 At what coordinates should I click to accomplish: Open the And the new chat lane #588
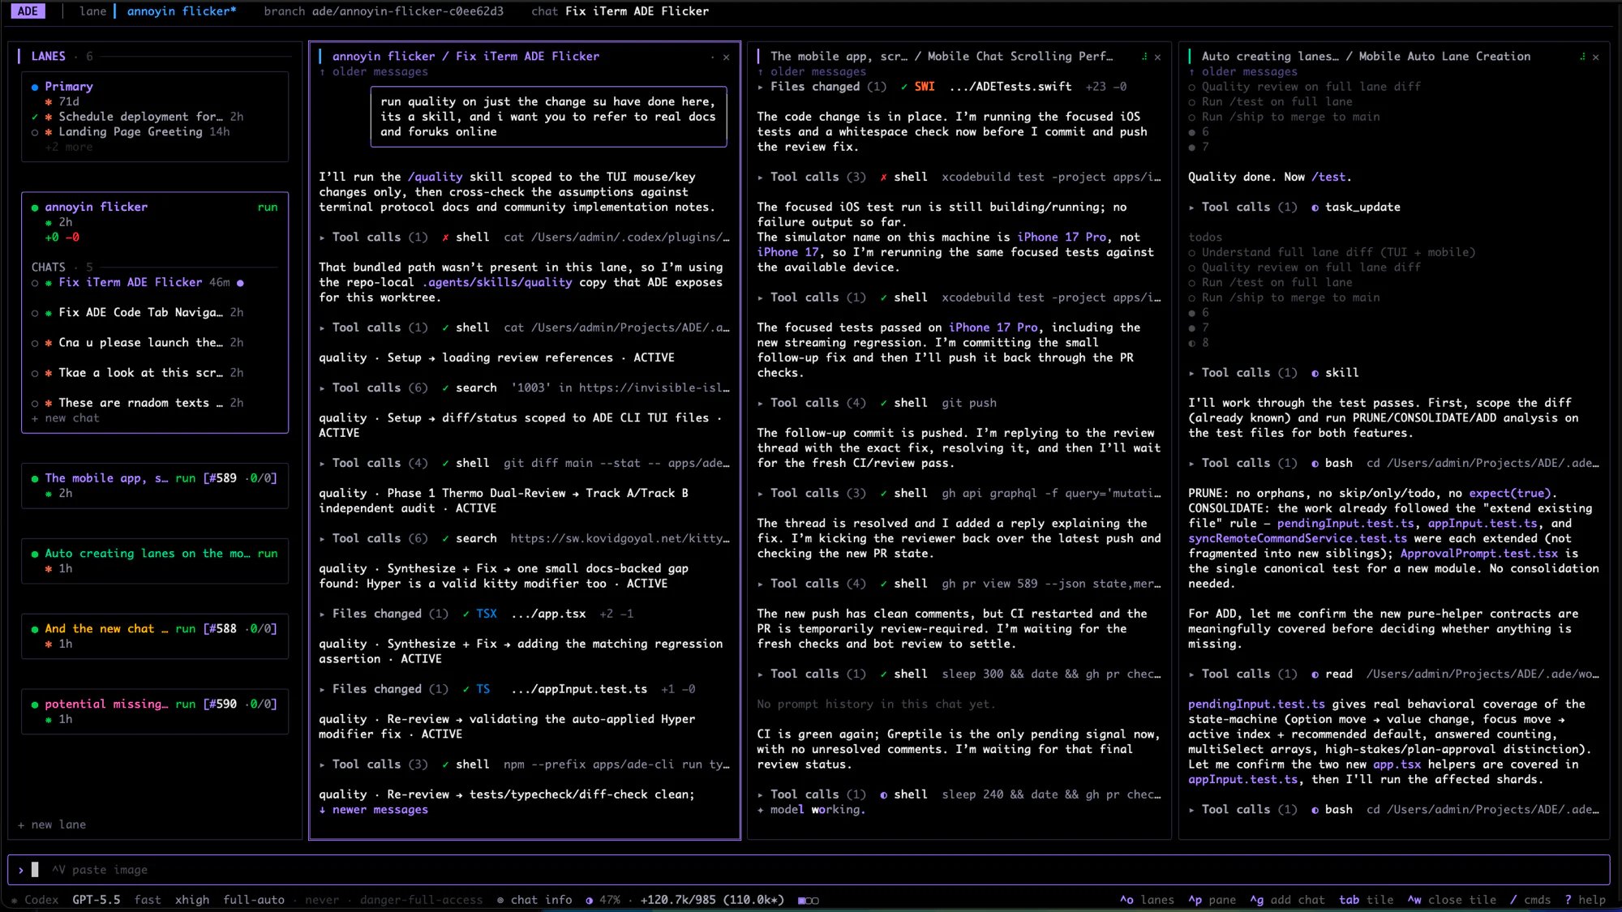coord(155,636)
